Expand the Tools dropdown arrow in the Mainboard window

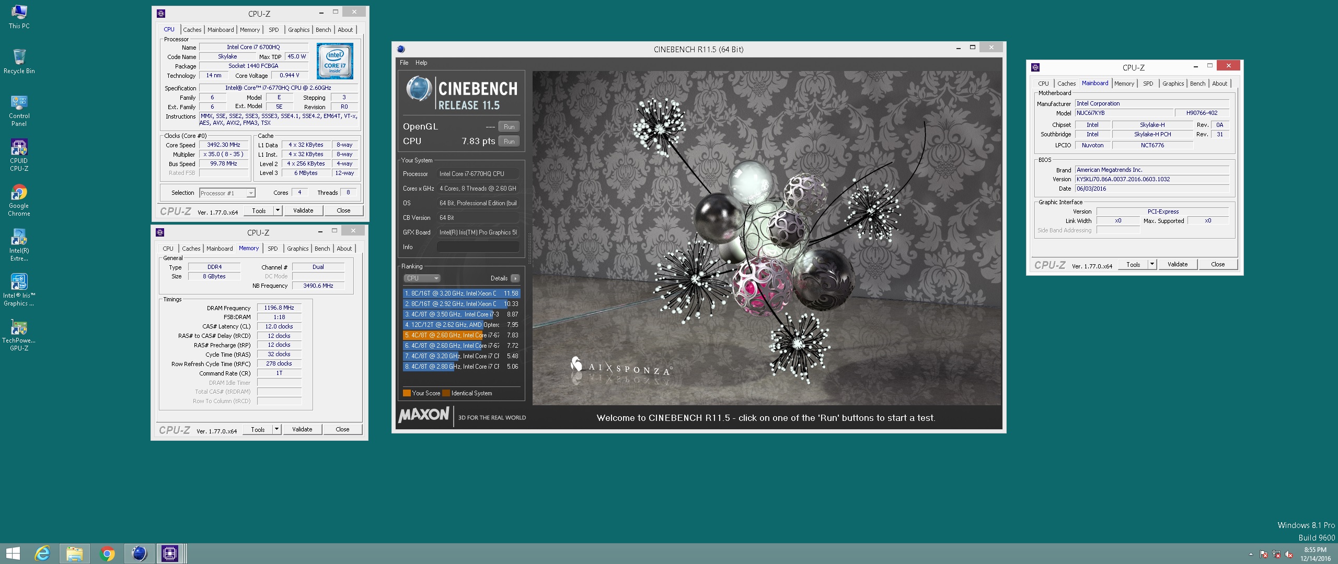[x=1152, y=264]
